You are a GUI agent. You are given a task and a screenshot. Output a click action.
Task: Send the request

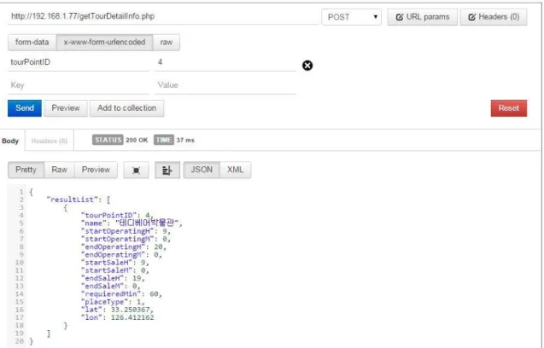coord(25,108)
